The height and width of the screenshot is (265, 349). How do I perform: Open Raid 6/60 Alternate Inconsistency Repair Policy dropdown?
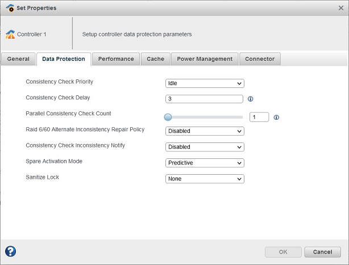pos(205,131)
